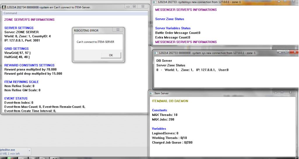This screenshot has width=299, height=159.
Task: Click the Item Server window title icon
Action: [x=152, y=93]
